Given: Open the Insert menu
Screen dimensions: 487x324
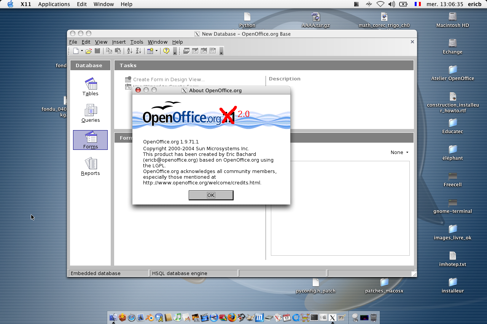Looking at the screenshot, I should pyautogui.click(x=119, y=42).
